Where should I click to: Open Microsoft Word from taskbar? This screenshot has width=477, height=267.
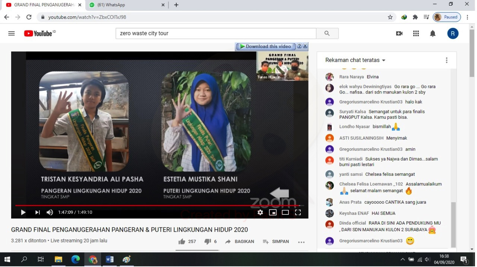click(110, 260)
